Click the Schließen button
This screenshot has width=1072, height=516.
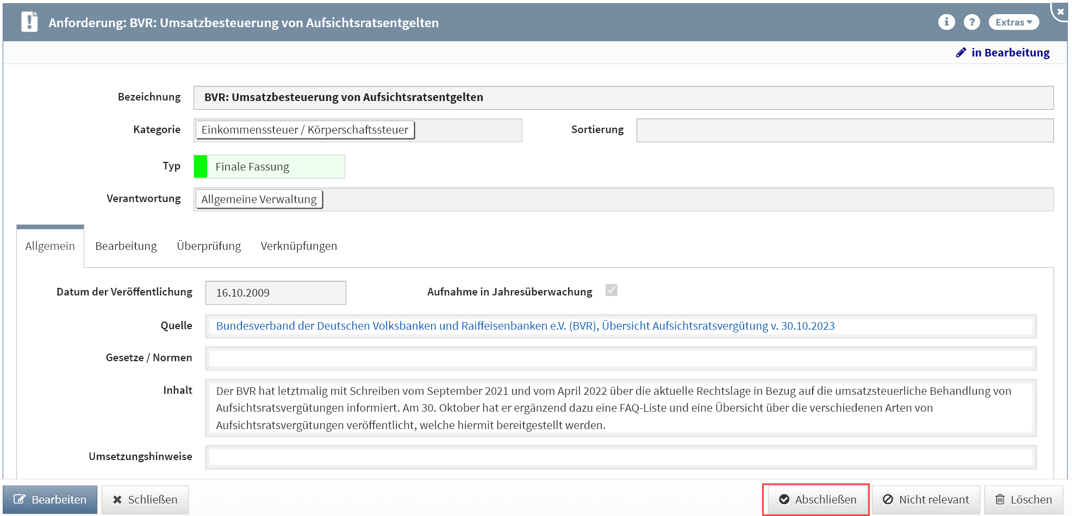pyautogui.click(x=145, y=500)
